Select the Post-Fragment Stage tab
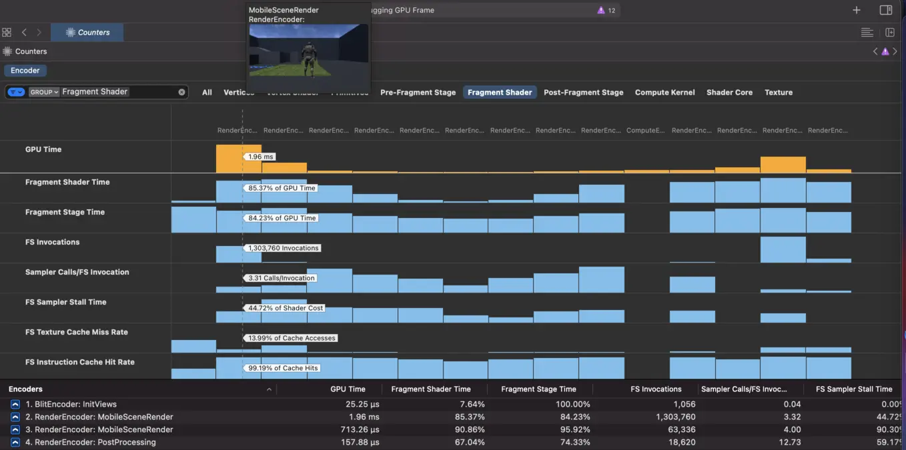The image size is (906, 450). click(583, 93)
